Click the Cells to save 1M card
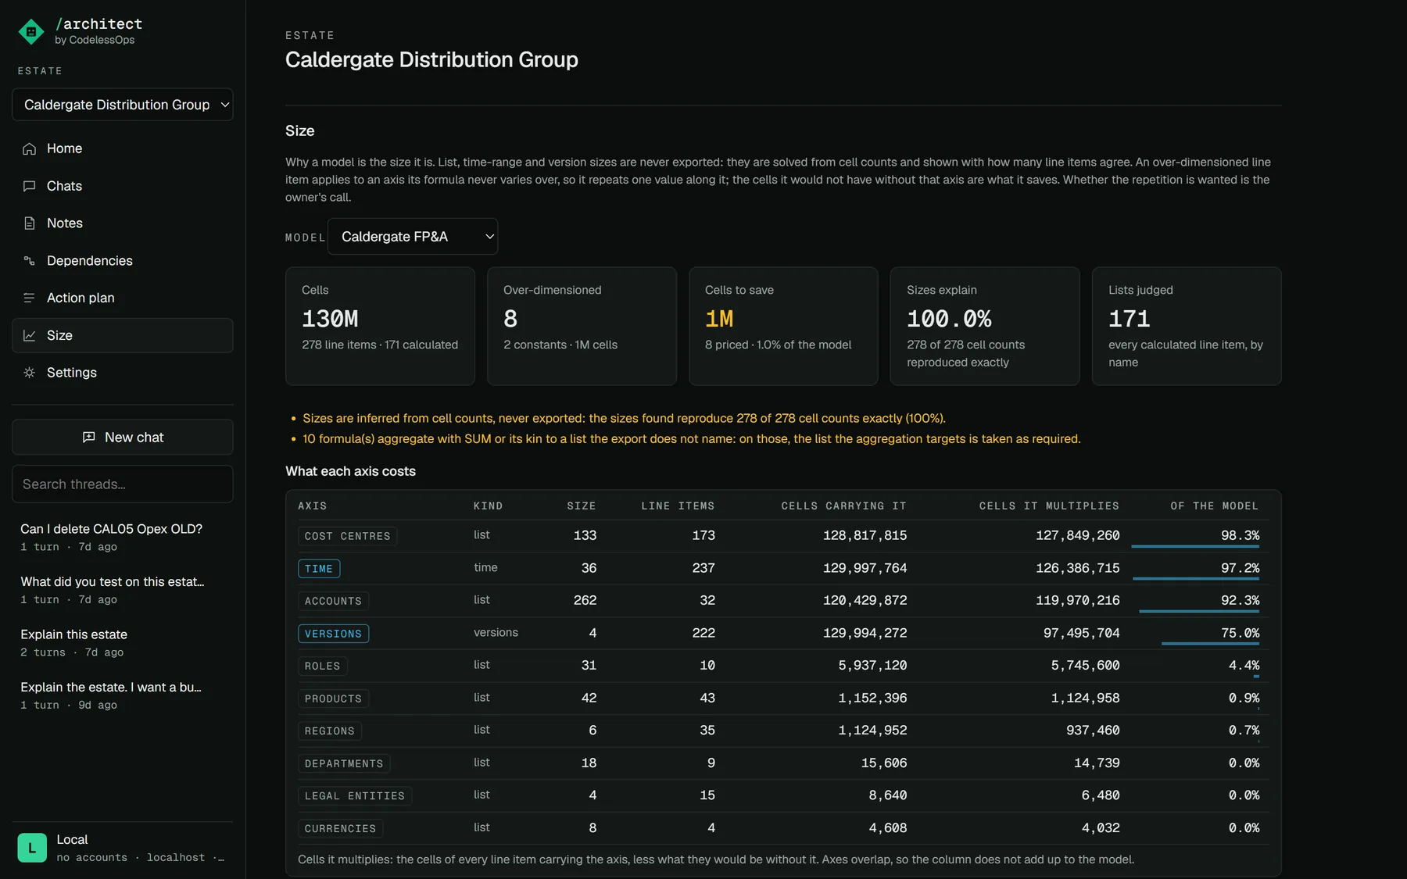 click(x=783, y=326)
